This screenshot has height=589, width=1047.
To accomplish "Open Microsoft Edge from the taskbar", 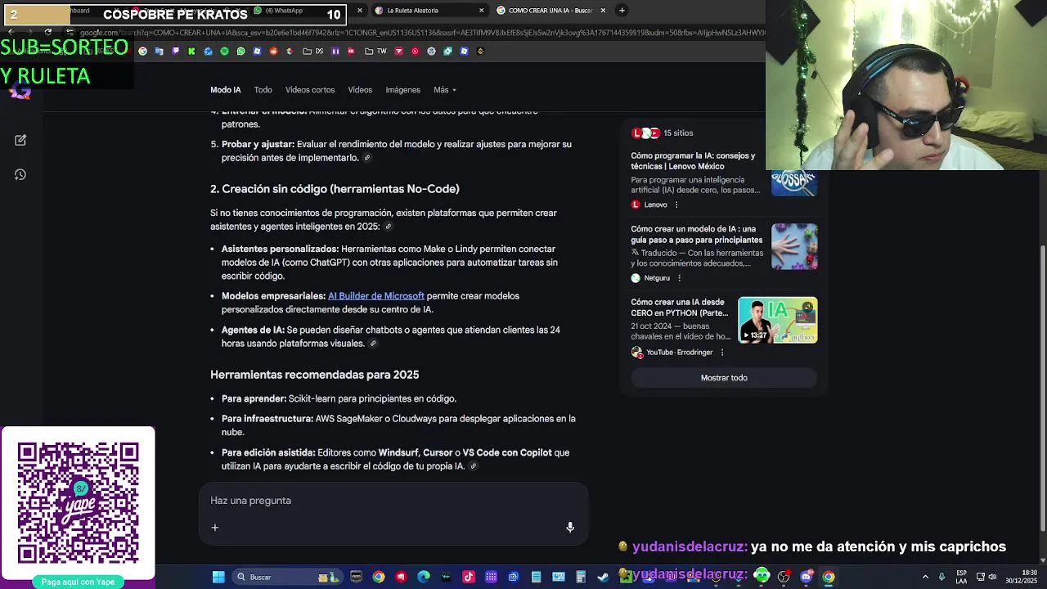I will pos(424,577).
